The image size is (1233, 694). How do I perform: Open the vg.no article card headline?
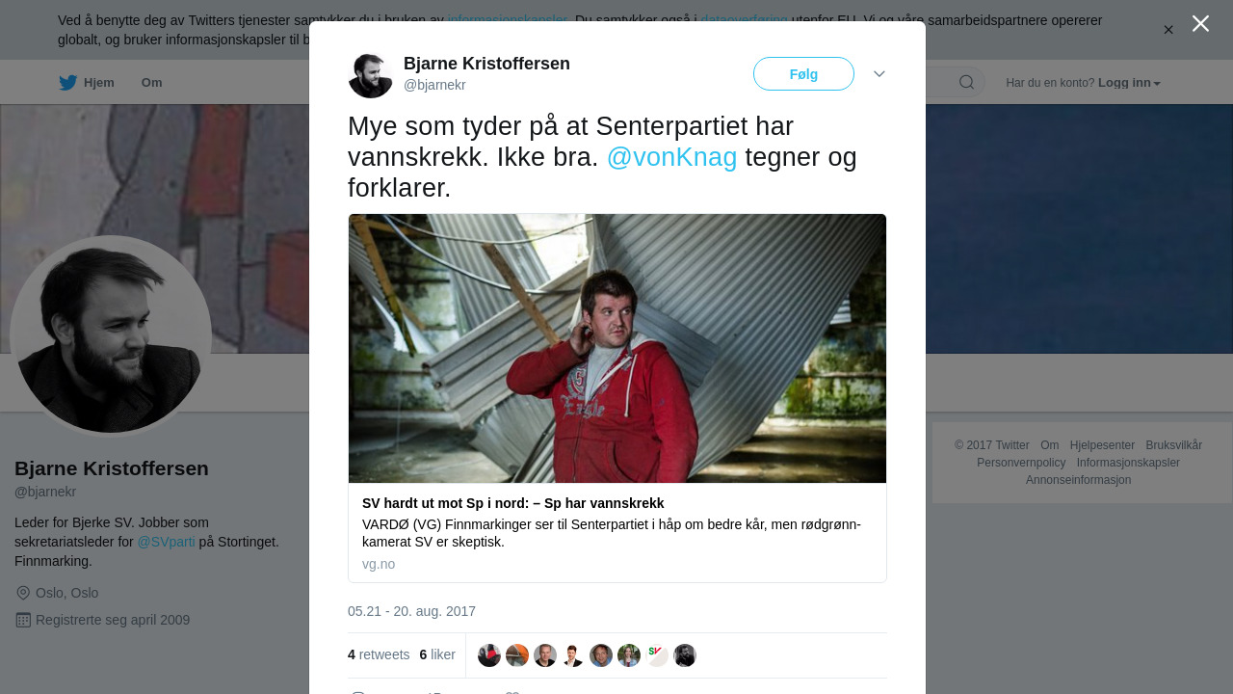(x=513, y=503)
